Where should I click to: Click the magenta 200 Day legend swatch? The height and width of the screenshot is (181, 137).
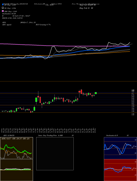pyautogui.click(x=3, y=11)
